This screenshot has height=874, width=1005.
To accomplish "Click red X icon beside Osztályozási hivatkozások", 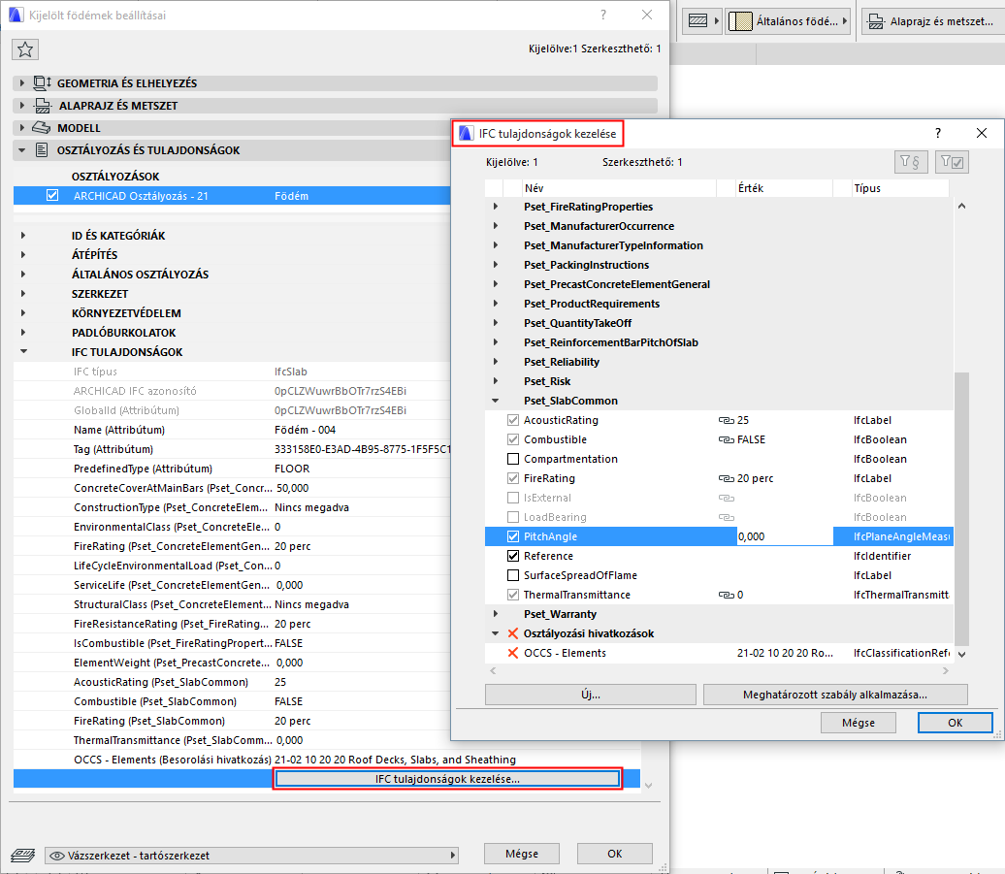I will [513, 633].
